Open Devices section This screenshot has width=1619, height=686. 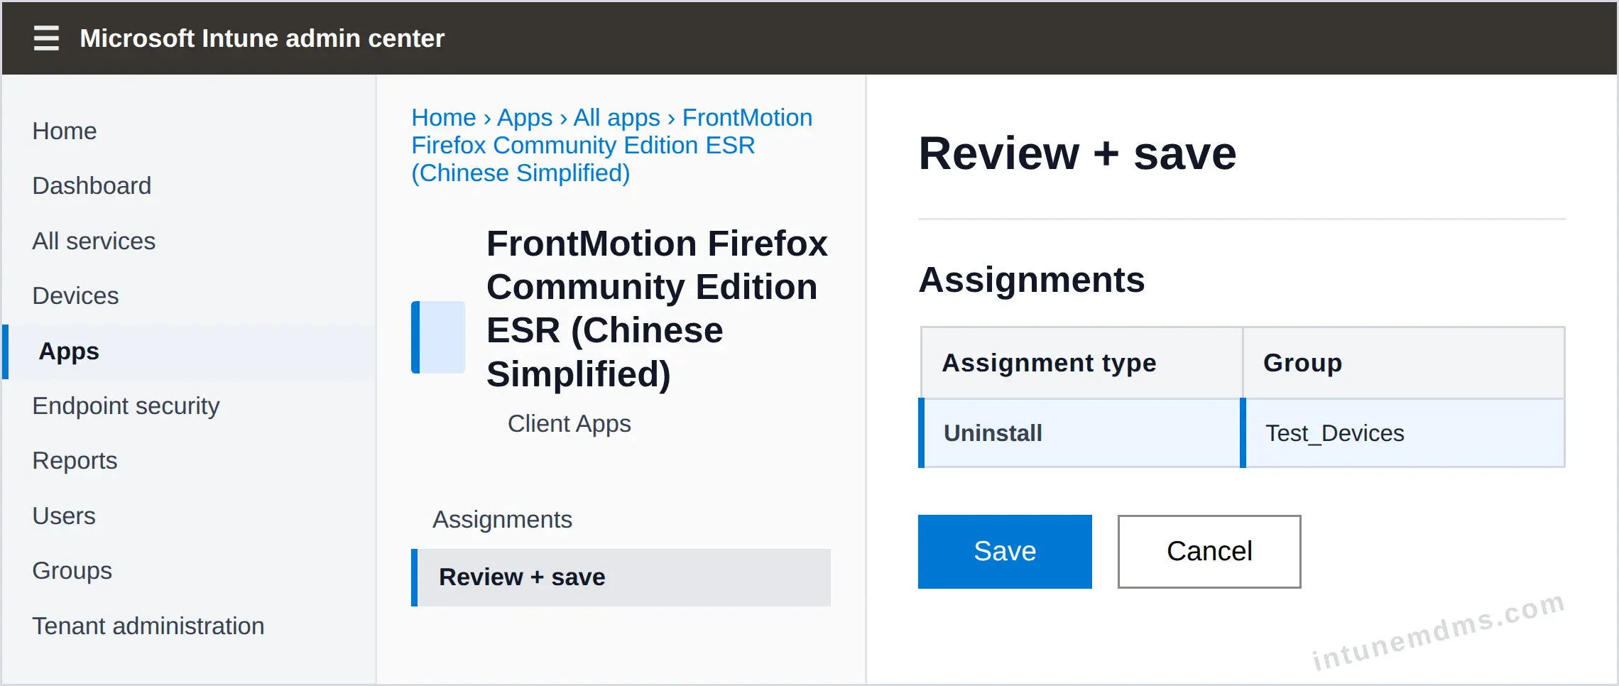point(75,295)
